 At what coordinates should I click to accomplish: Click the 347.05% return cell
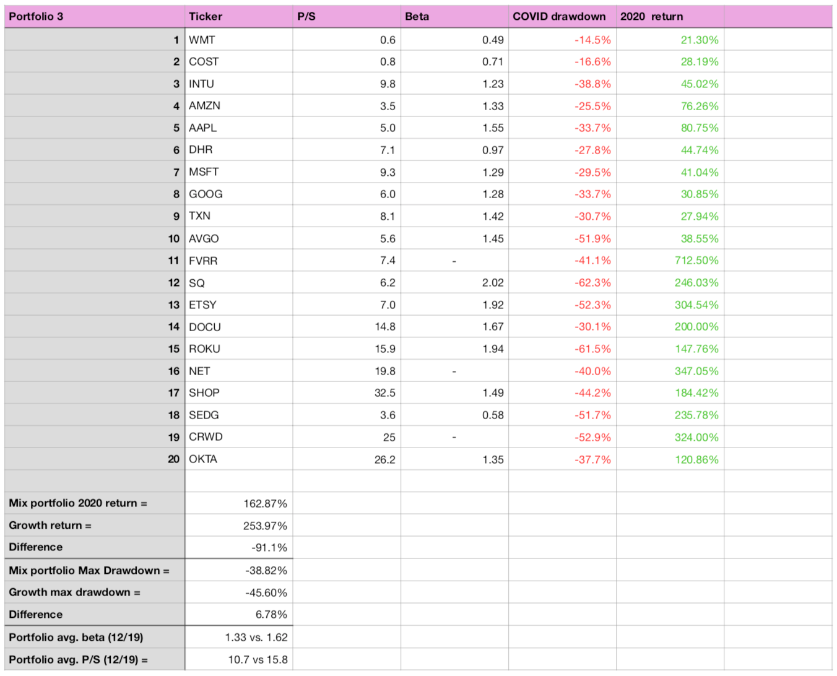tap(670, 371)
